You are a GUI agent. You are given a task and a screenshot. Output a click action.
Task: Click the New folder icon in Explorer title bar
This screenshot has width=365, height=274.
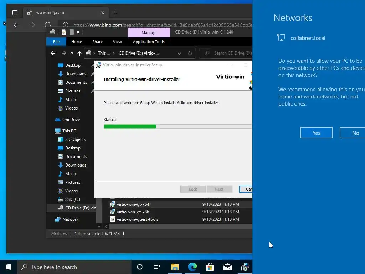(x=72, y=32)
